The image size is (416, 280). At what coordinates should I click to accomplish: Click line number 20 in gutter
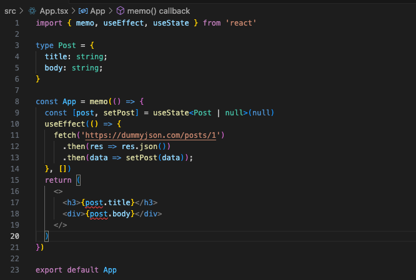[x=14, y=236]
